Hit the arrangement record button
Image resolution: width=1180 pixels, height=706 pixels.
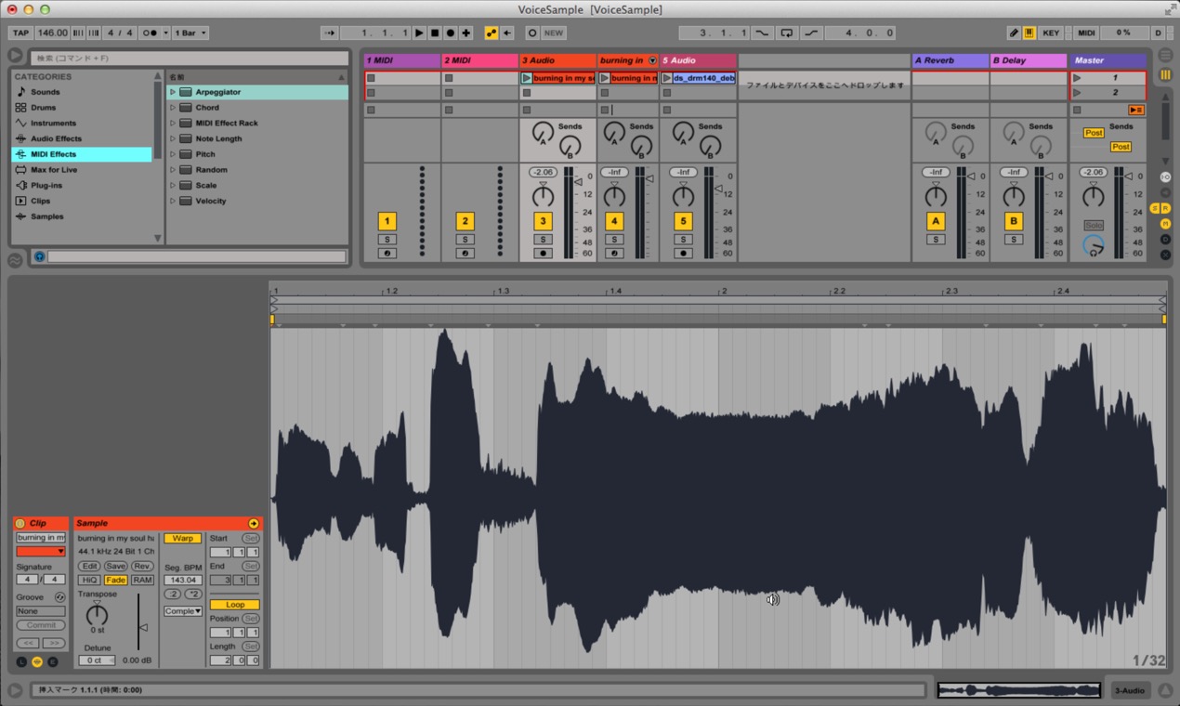coord(451,33)
